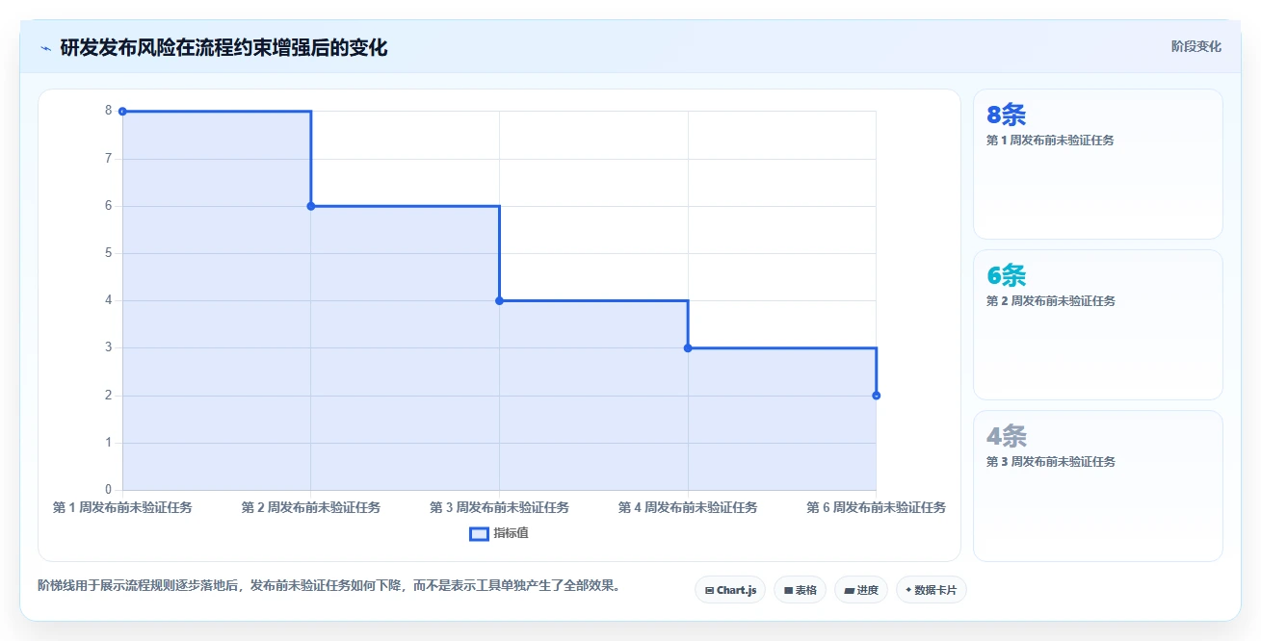Select the 数据卡片 tag
Image resolution: width=1261 pixels, height=641 pixels.
pyautogui.click(x=931, y=590)
